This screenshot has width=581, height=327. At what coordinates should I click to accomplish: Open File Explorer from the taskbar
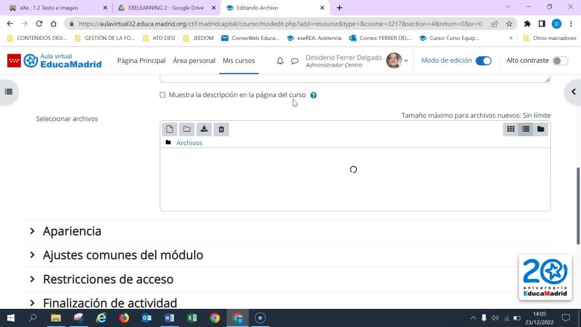click(x=55, y=318)
